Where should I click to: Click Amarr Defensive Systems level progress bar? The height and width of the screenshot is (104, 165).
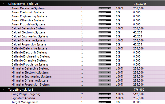click(x=105, y=8)
